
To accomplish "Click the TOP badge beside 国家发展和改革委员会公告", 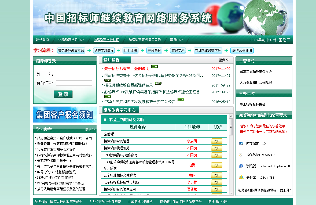I will click(x=181, y=100).
